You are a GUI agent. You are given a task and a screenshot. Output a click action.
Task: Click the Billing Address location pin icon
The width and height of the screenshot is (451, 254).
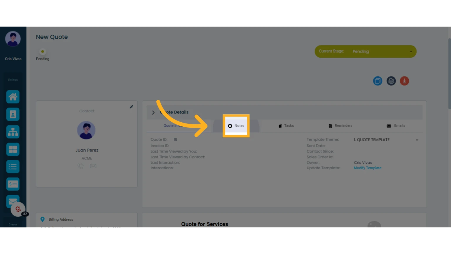click(43, 219)
